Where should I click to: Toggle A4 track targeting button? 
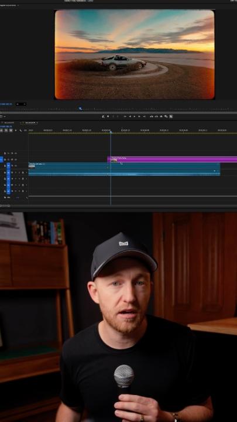[x=8, y=191]
